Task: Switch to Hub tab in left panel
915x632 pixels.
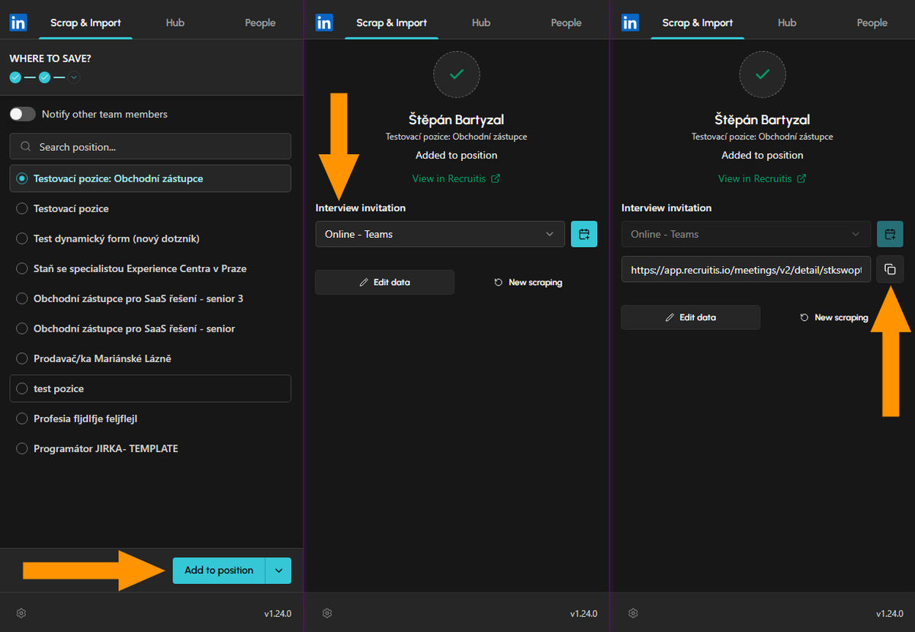Action: click(175, 23)
